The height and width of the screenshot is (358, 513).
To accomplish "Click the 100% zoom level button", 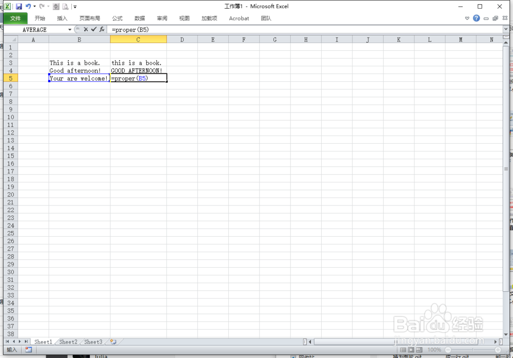I will 434,350.
